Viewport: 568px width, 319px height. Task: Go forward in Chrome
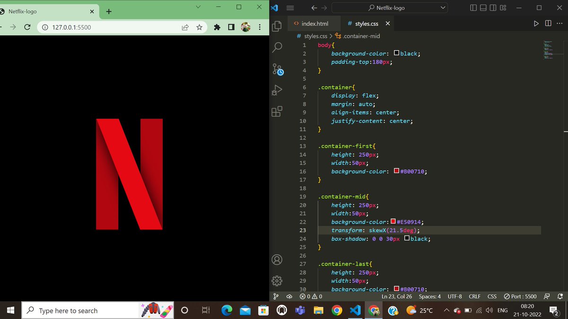pyautogui.click(x=13, y=27)
